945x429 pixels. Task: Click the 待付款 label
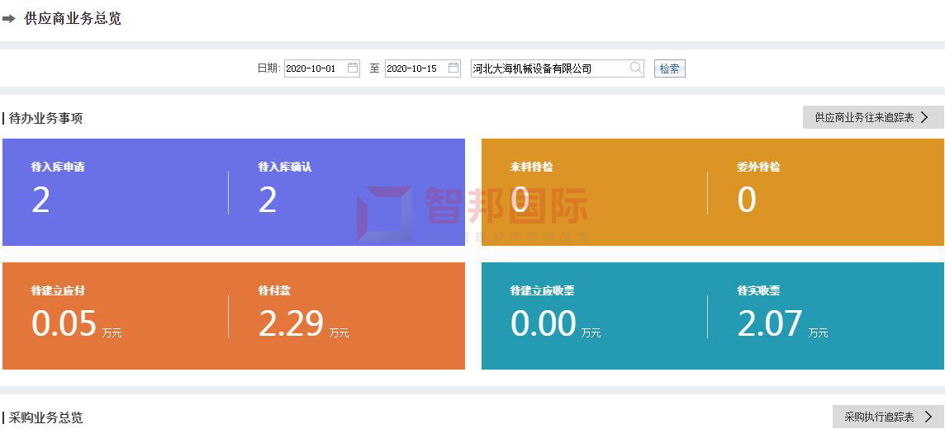coord(274,290)
